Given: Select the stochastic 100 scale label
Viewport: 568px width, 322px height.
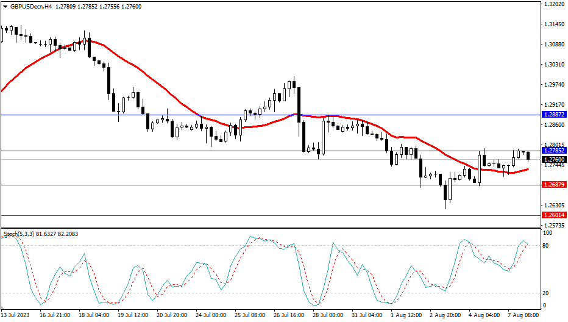Looking at the screenshot, I should [548, 233].
